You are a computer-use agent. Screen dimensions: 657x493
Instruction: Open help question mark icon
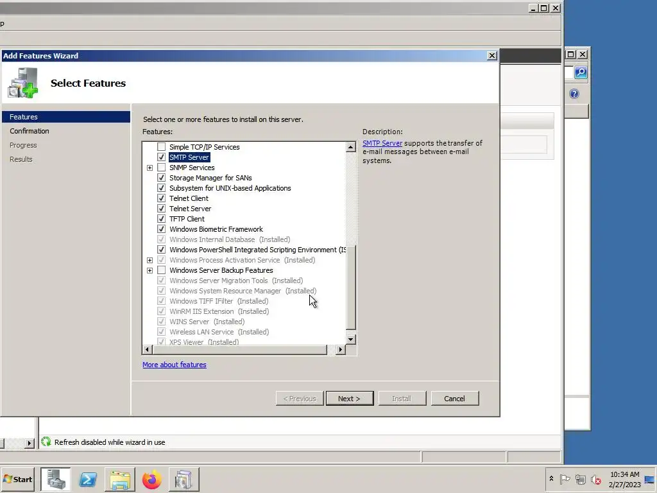tap(574, 94)
